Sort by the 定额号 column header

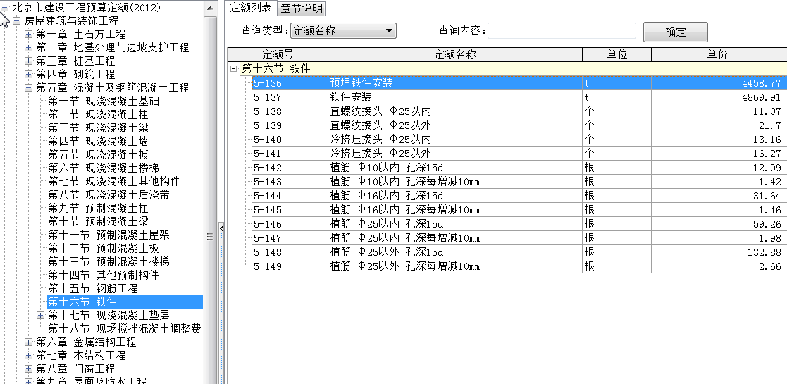[278, 55]
